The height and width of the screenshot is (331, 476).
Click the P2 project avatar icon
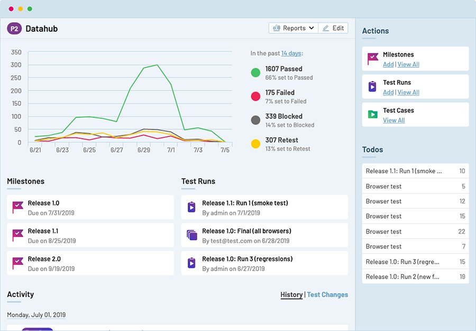pos(15,29)
